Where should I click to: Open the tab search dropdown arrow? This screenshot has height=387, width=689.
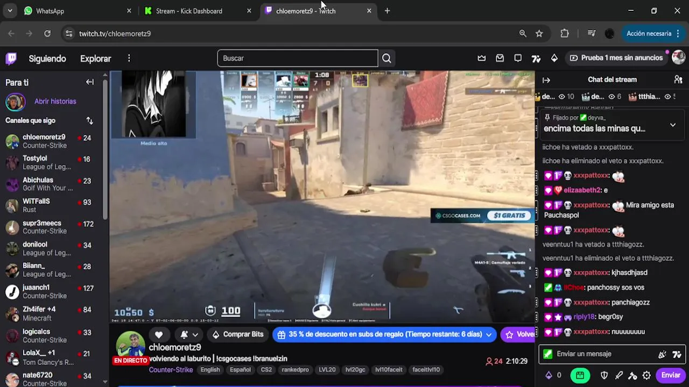click(10, 11)
